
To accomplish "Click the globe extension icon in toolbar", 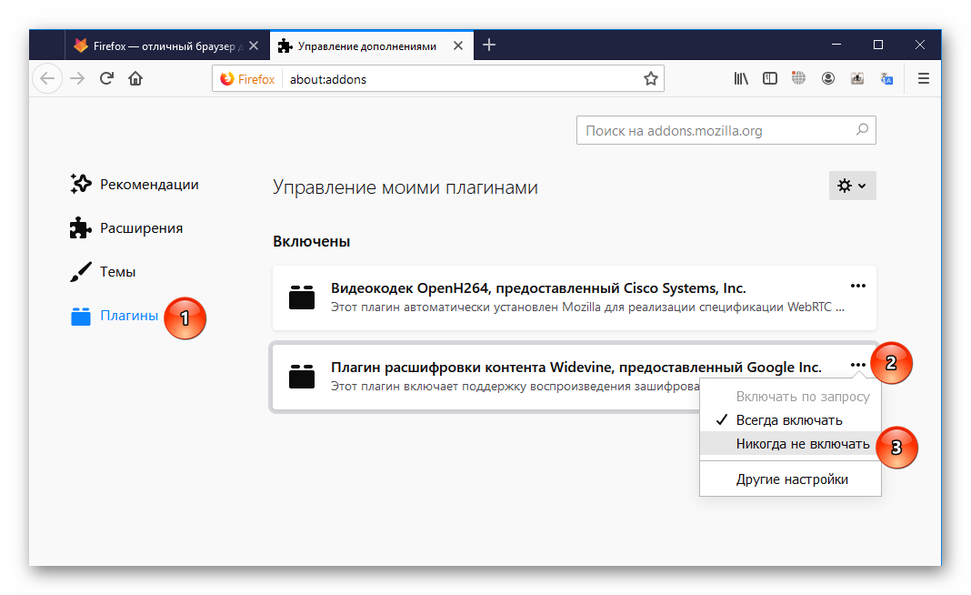I will coord(798,78).
